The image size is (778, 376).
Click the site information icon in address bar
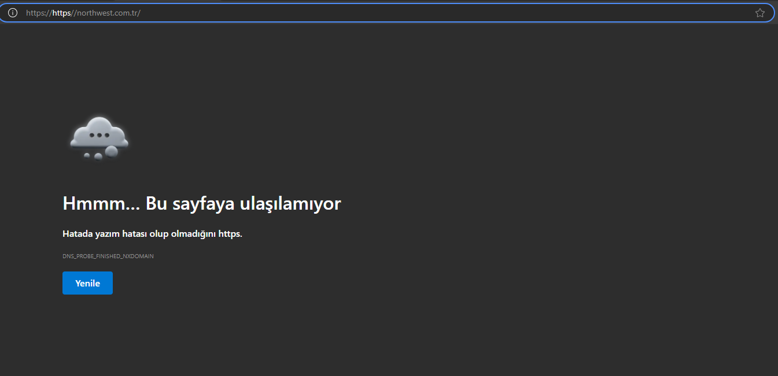tap(13, 13)
